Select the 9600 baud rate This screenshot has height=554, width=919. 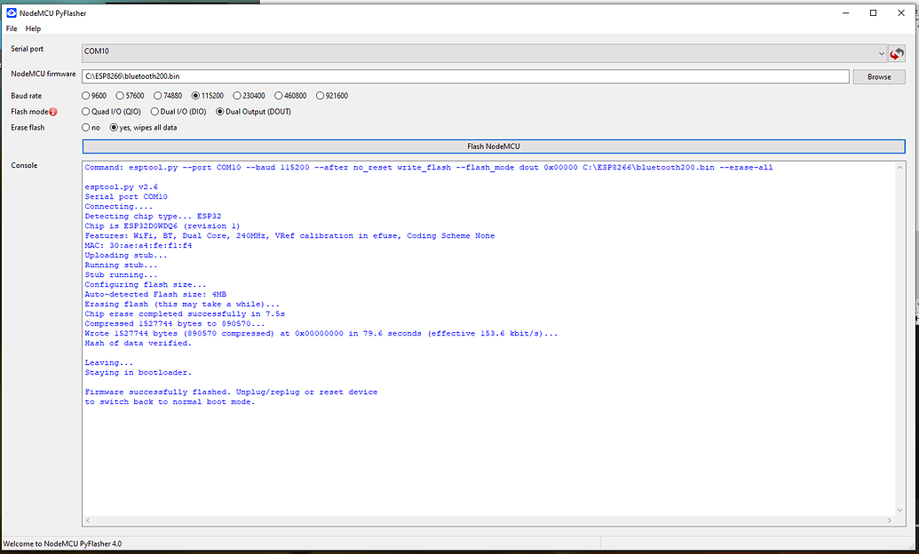(x=86, y=96)
